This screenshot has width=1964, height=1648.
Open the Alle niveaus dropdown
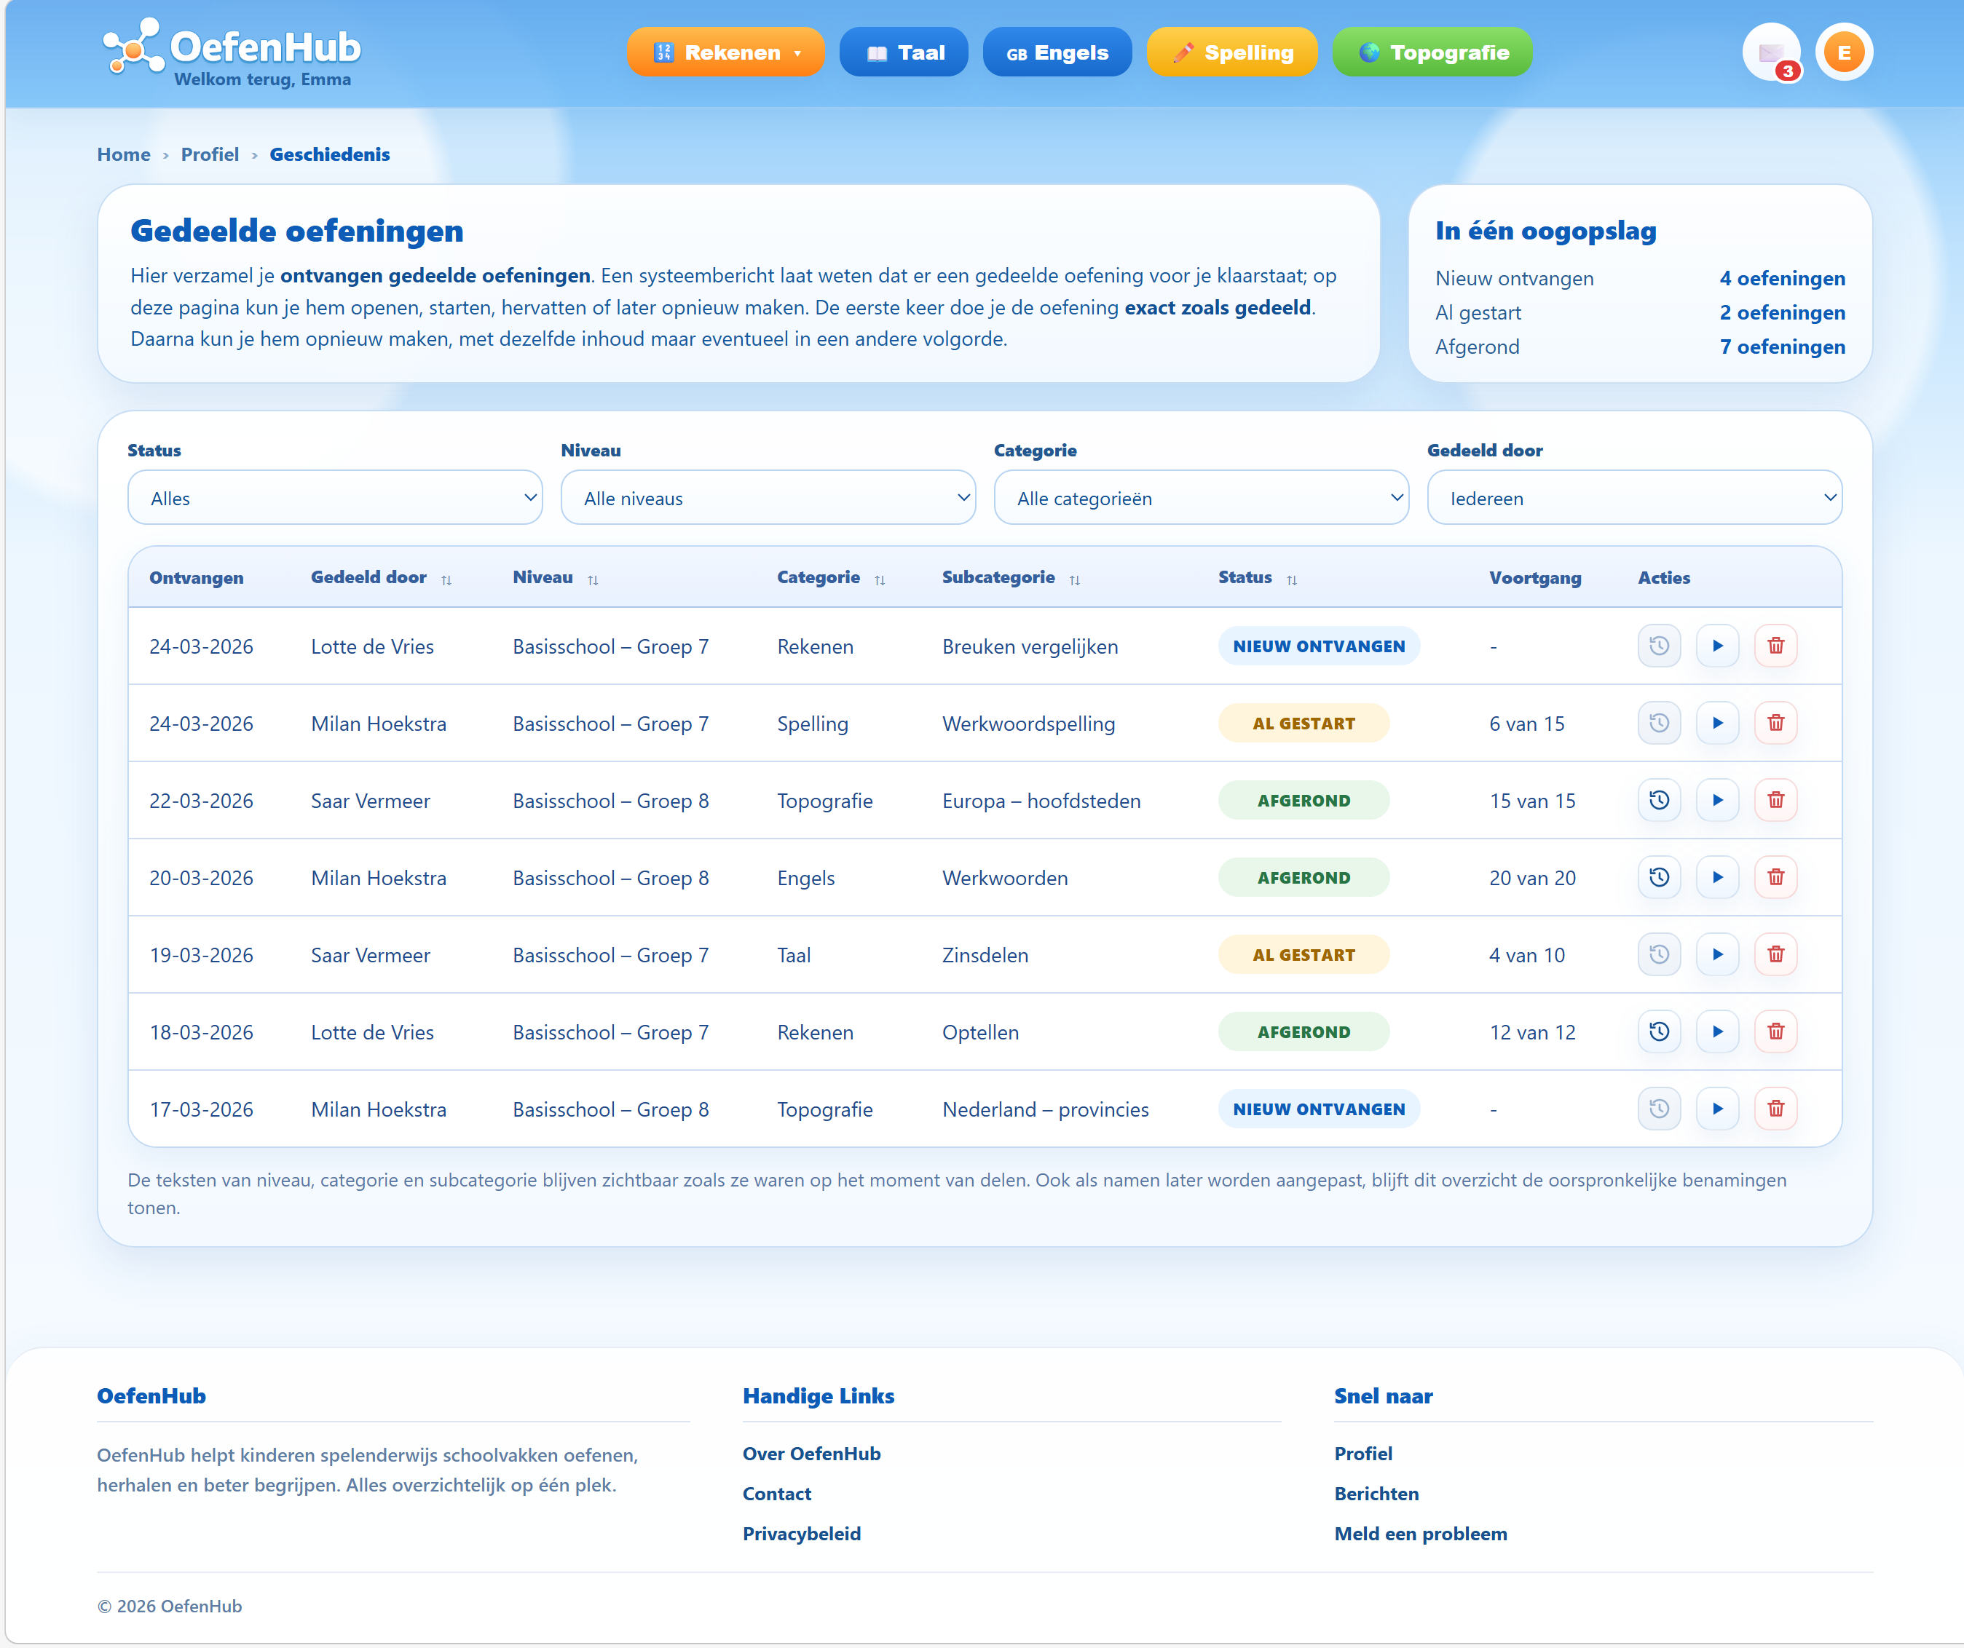(768, 498)
